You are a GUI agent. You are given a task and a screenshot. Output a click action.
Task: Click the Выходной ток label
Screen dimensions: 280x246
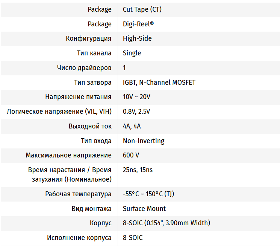coord(90,126)
